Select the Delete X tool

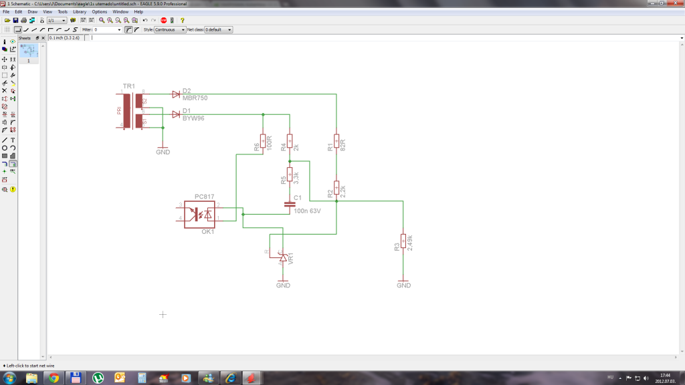point(5,91)
